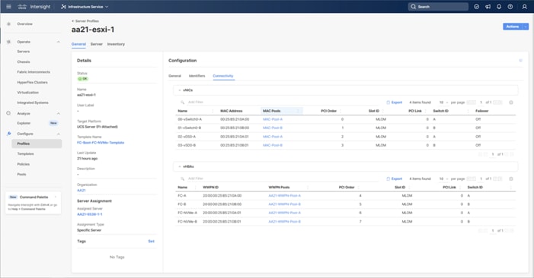Click the Cisco Intersight logo

pyautogui.click(x=34, y=6)
